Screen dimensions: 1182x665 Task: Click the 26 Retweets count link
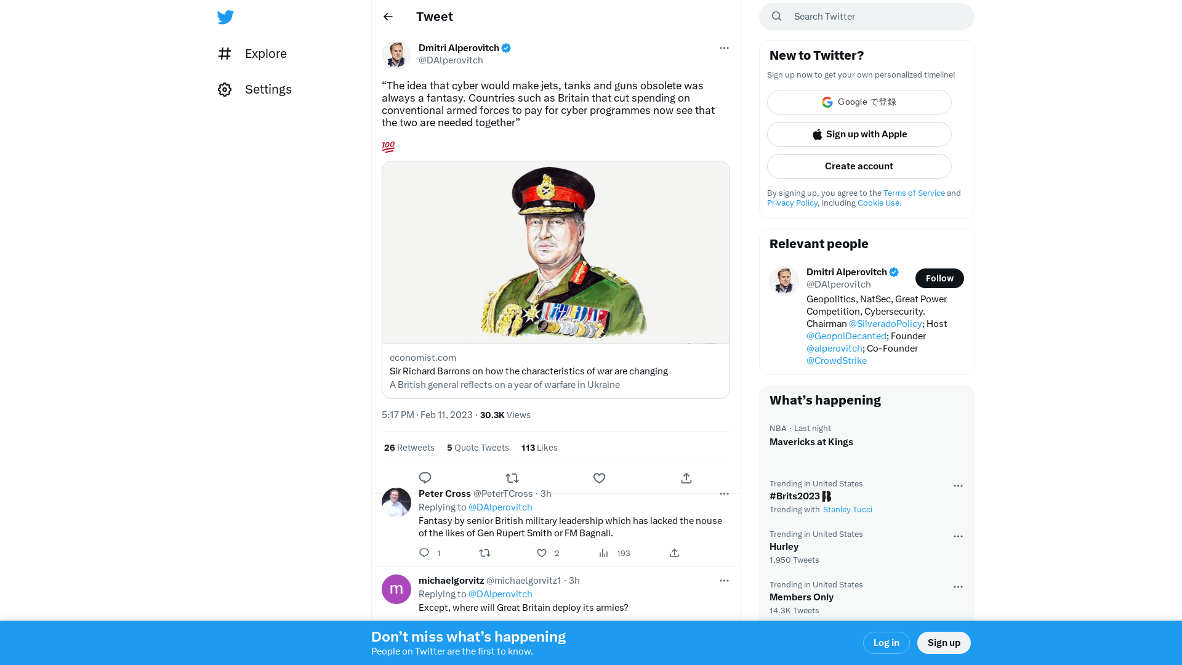[409, 448]
